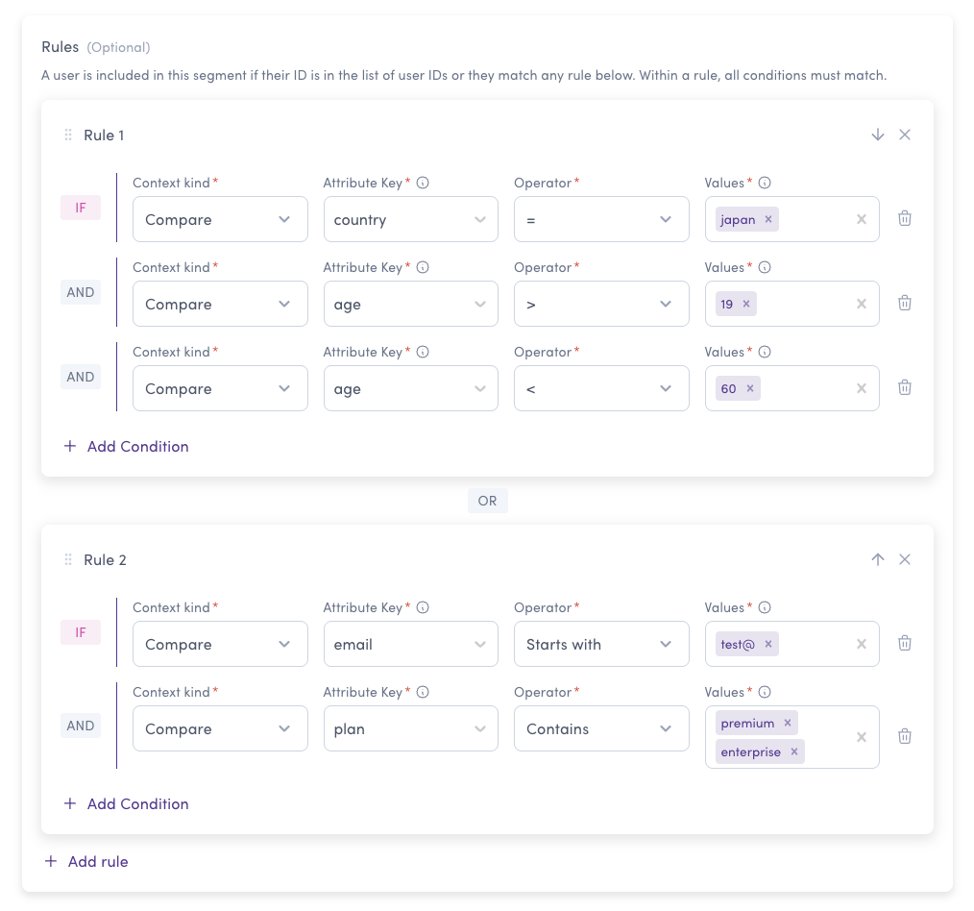Click the Rule 1 drag handle
Screen dimensions: 974x911
coord(68,135)
